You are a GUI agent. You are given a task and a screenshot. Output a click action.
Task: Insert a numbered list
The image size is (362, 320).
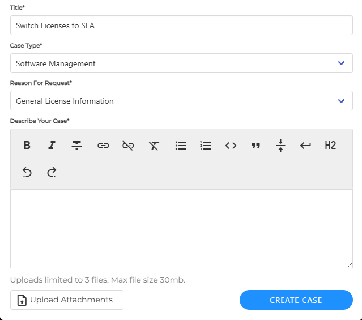206,146
